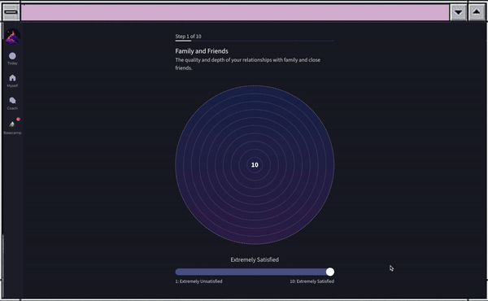This screenshot has height=301, width=488.
Task: Click the slider's white handle knob
Action: pos(330,272)
